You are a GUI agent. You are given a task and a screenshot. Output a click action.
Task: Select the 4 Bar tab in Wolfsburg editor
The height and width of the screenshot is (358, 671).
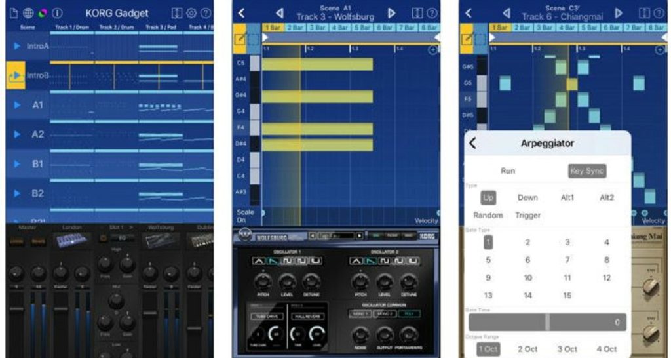tap(339, 28)
